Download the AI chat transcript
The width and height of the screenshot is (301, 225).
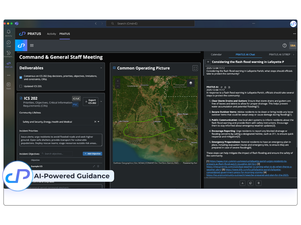[x=242, y=183]
